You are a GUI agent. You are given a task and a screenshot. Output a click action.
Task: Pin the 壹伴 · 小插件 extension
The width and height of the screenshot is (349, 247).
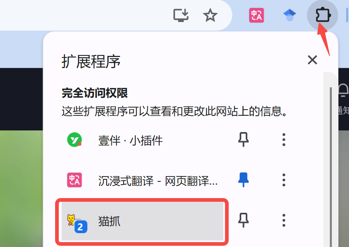[x=243, y=140]
